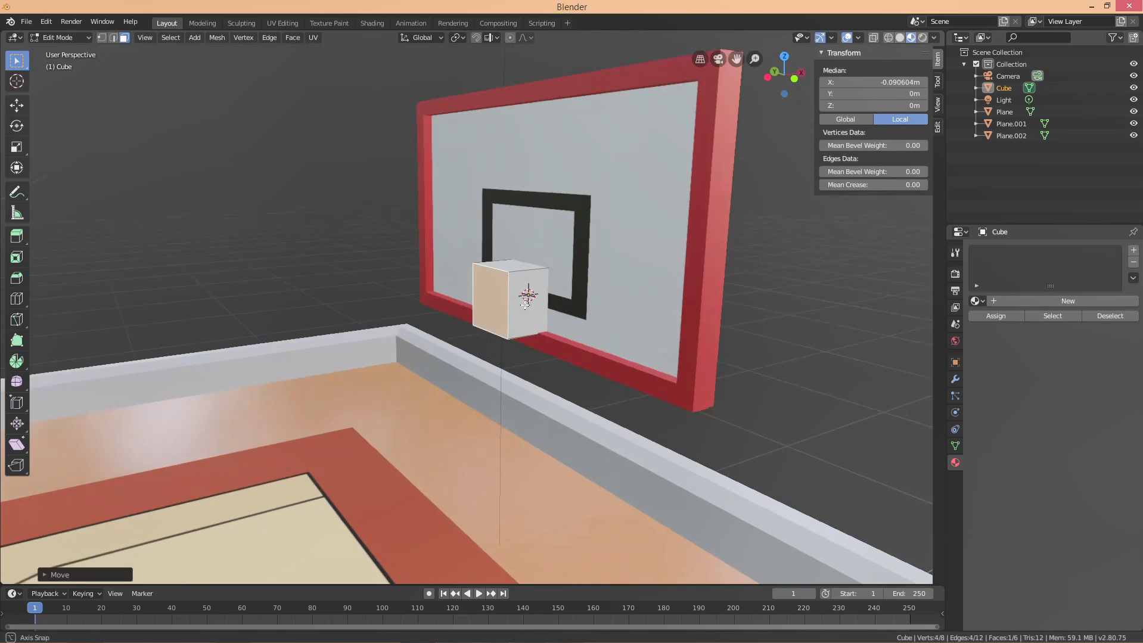Select the Shear tool

(x=17, y=445)
